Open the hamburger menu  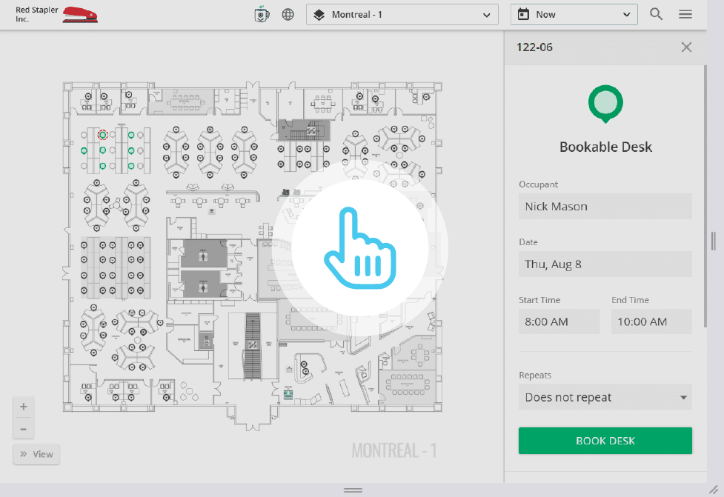coord(685,13)
